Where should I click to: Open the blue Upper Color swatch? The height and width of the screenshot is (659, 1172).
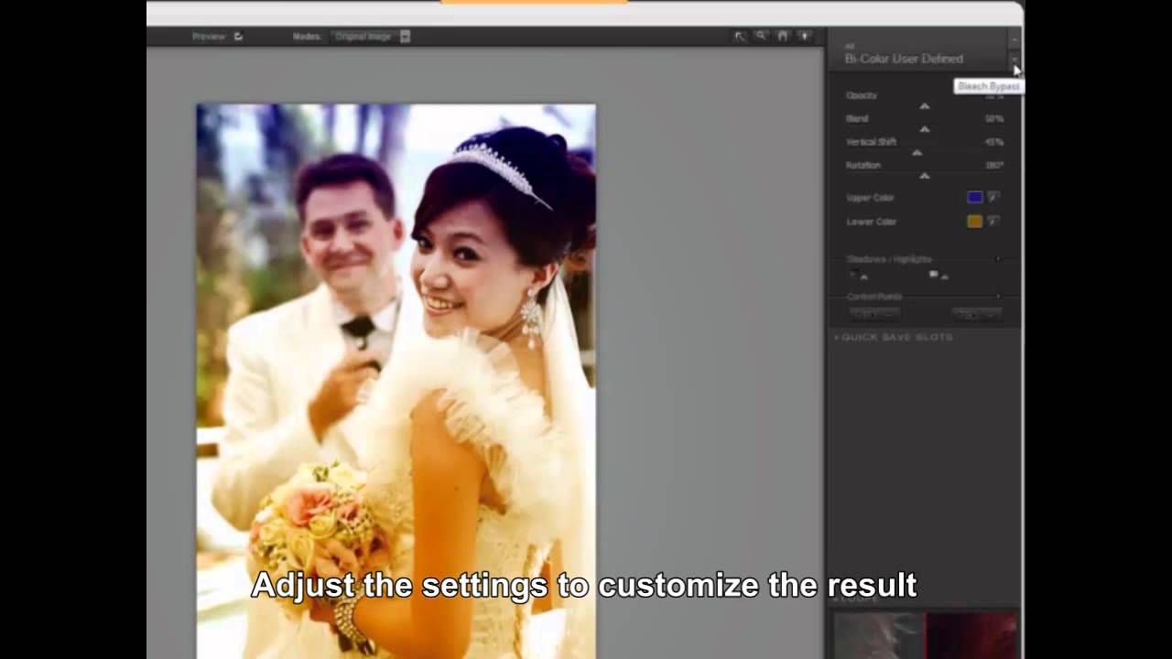click(975, 198)
